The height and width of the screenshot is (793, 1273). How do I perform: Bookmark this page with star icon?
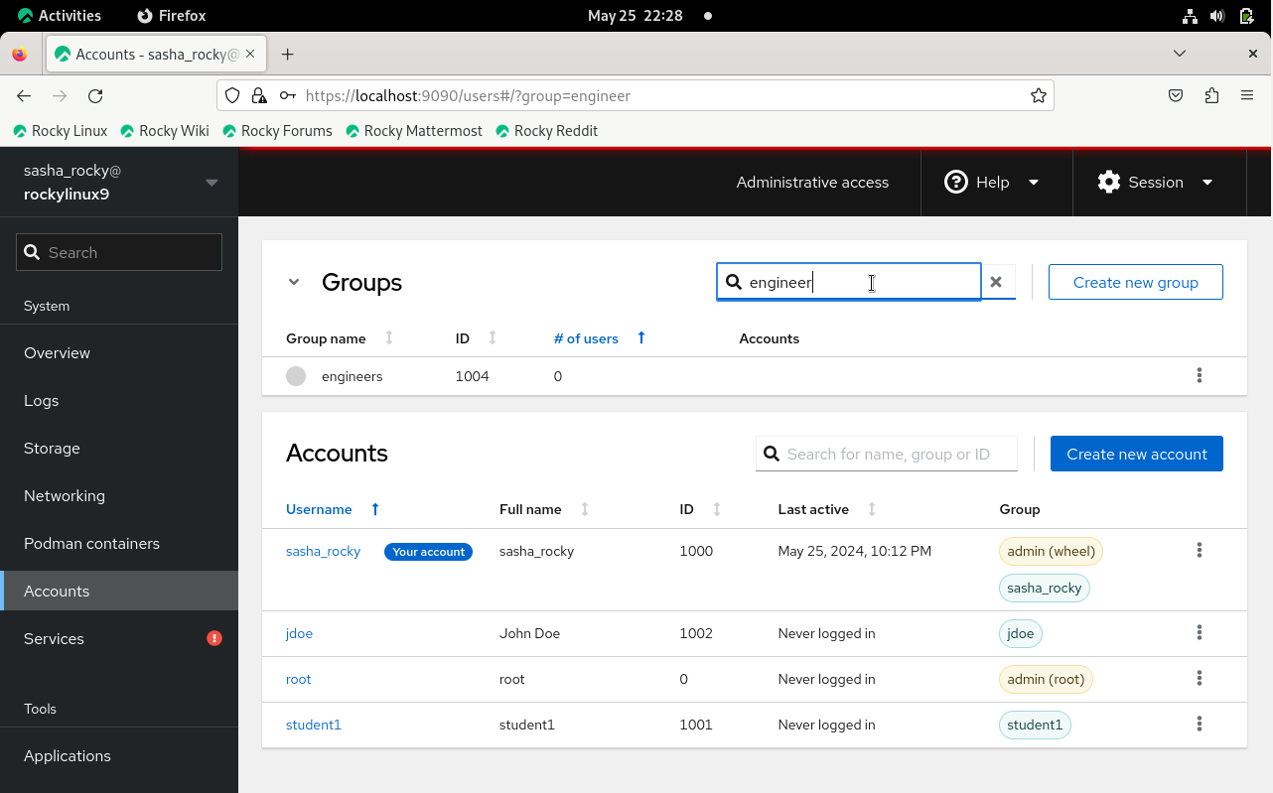click(1038, 95)
